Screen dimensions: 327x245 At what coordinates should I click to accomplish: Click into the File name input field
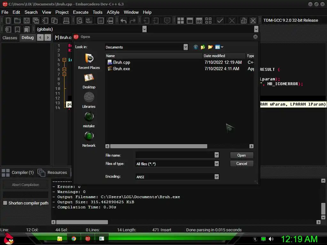[175, 155]
